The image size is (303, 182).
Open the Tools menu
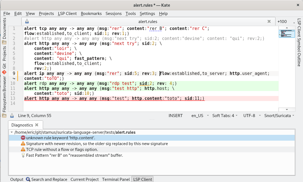coord(131,14)
